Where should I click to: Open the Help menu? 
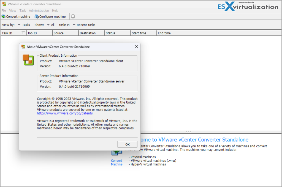click(55, 10)
